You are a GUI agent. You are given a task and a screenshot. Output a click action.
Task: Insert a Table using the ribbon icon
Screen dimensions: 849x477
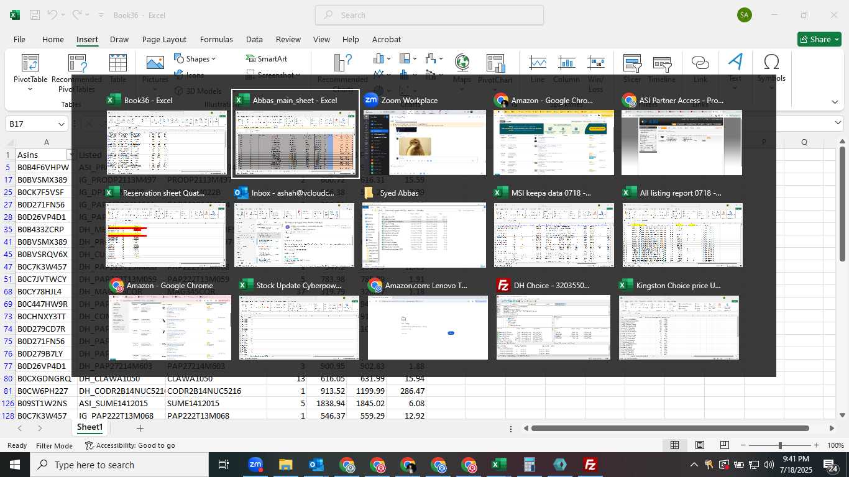coord(118,63)
